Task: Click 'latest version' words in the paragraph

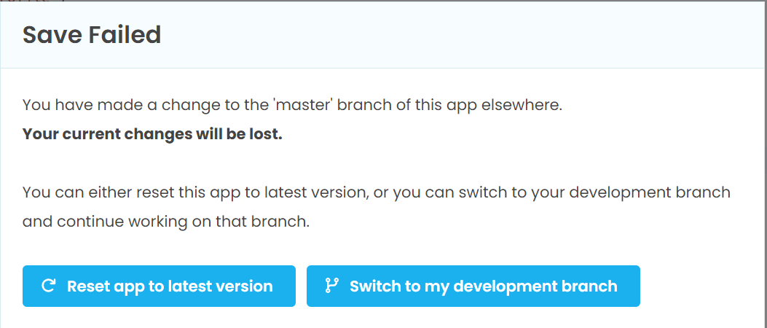Action: [315, 192]
